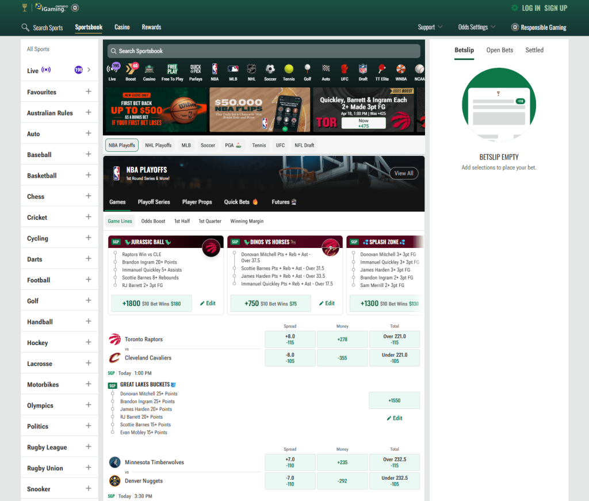Screen dimensions: 589x501
Task: Select the Soccer ball icon
Action: click(270, 72)
